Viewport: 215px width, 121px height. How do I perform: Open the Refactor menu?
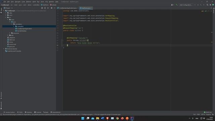click(29, 2)
